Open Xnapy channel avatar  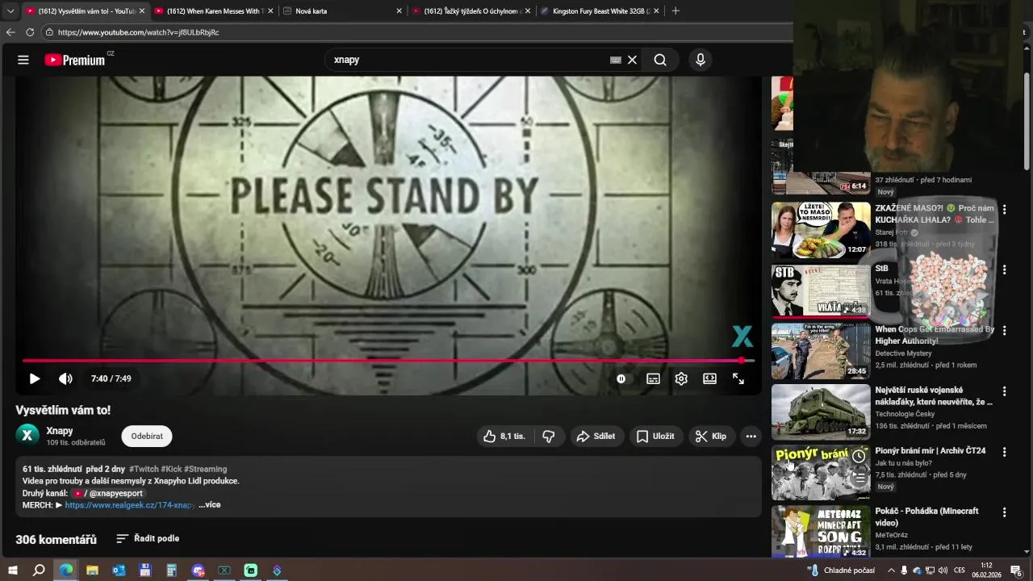point(27,436)
